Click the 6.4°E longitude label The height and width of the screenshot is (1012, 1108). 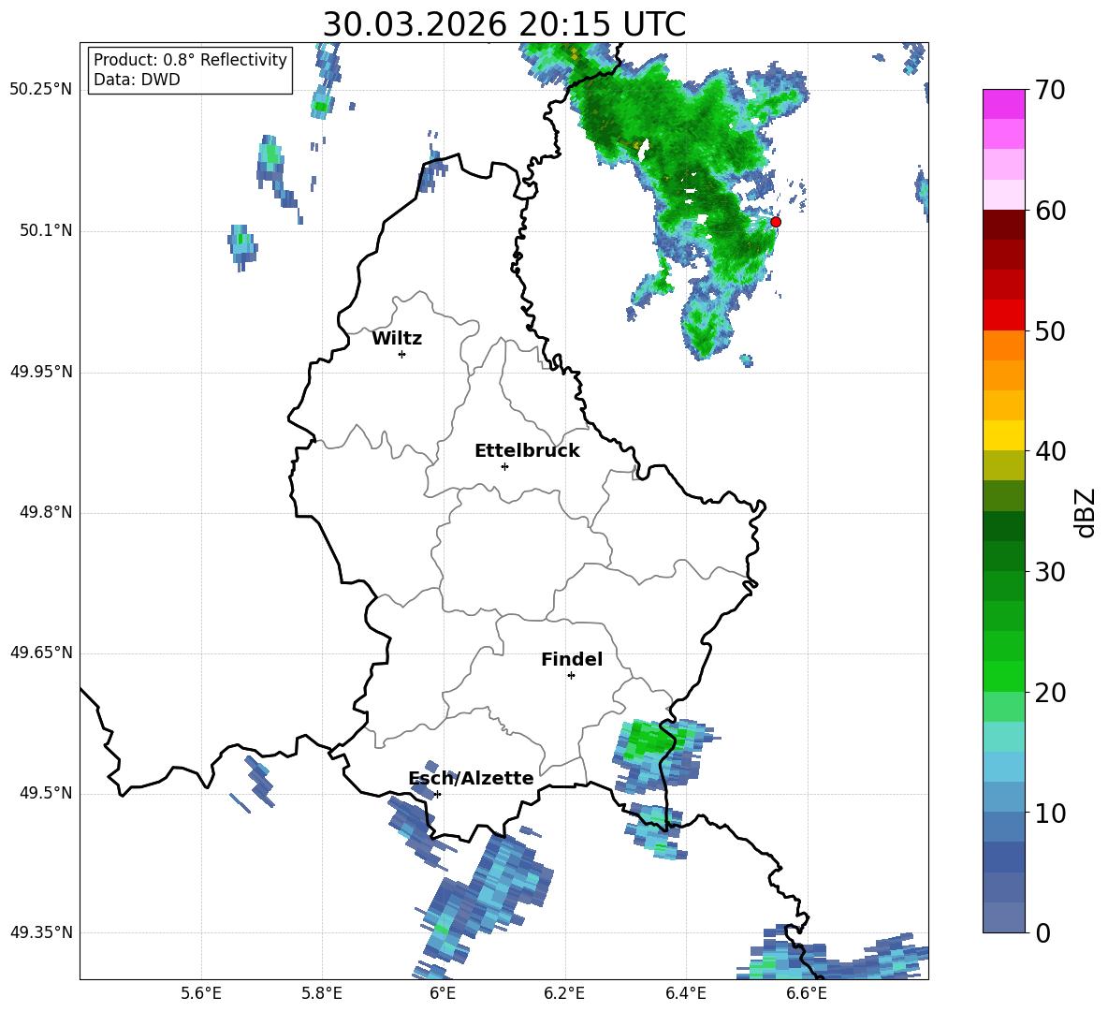pos(685,993)
